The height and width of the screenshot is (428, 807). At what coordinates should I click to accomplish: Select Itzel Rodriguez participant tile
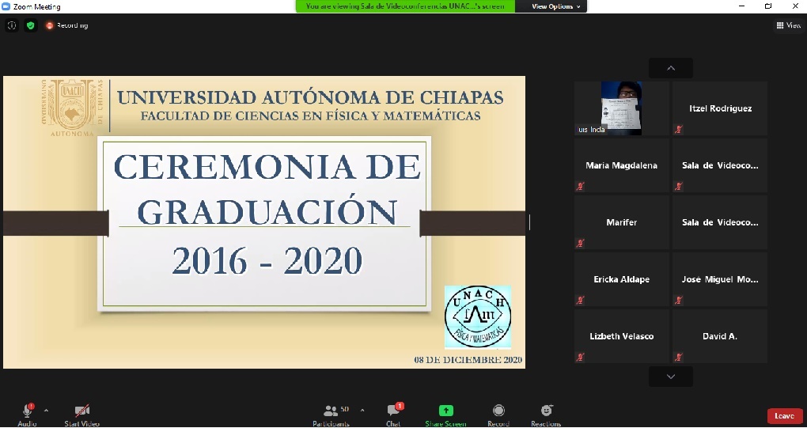click(x=720, y=108)
